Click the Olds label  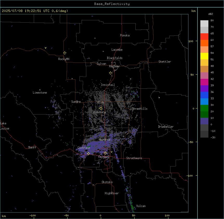101,102
